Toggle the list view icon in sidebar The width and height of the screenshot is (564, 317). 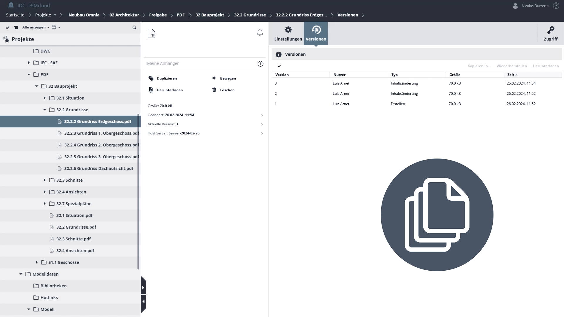pos(16,27)
